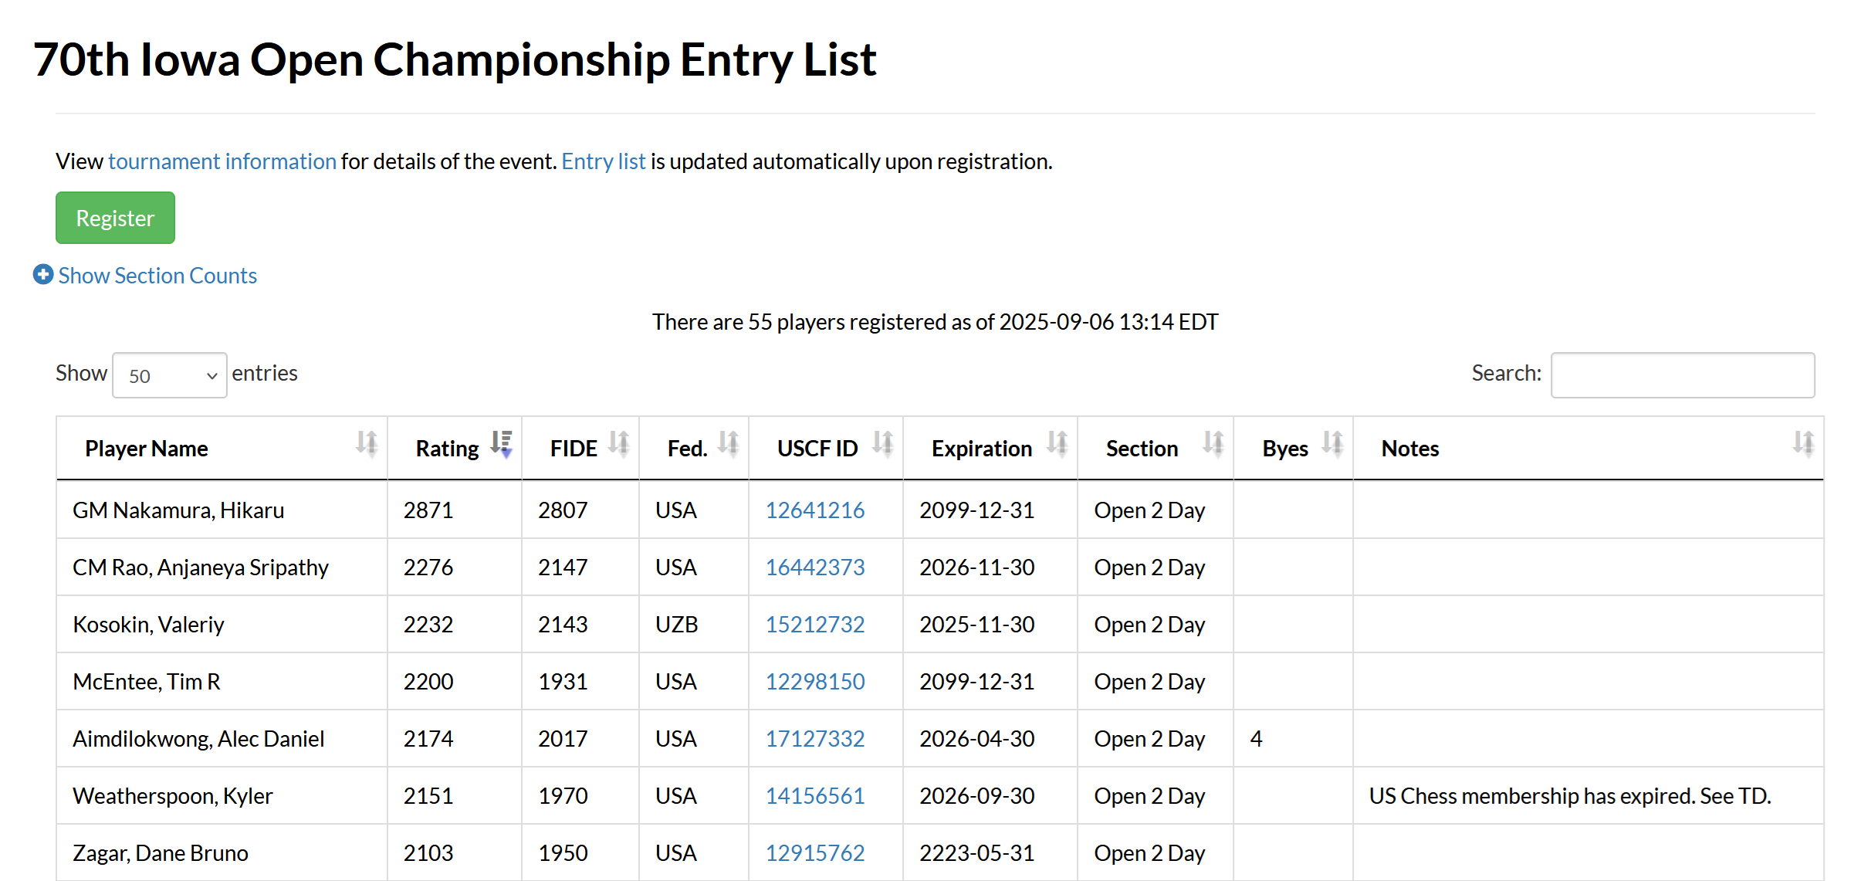Click Zagar's USCF ID 12915762 link
The width and height of the screenshot is (1861, 881).
[x=814, y=853]
